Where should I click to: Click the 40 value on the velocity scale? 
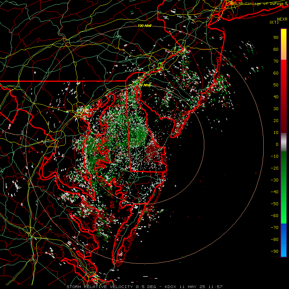[x=276, y=97]
